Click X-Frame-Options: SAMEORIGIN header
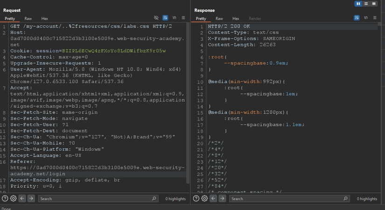Image resolution: width=385 pixels, height=210 pixels. pyautogui.click(x=252, y=39)
